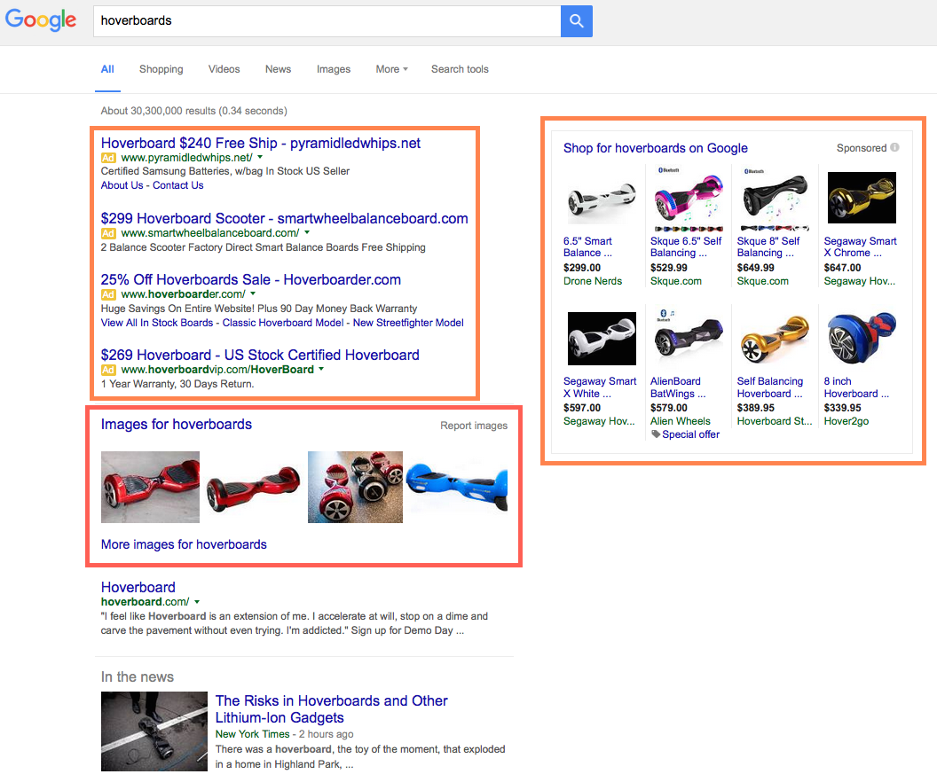Click the blue search magnifier button
The image size is (937, 782).
click(576, 21)
